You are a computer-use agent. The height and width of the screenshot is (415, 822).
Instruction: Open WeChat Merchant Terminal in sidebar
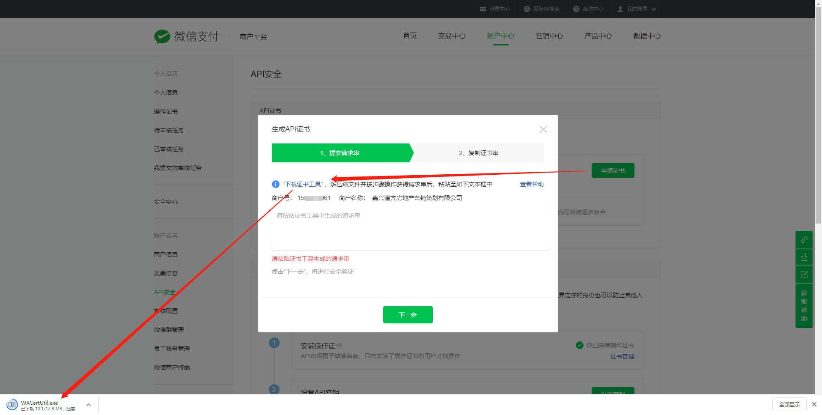[172, 367]
